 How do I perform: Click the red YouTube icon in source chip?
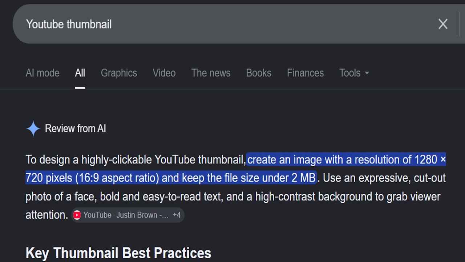click(x=77, y=215)
